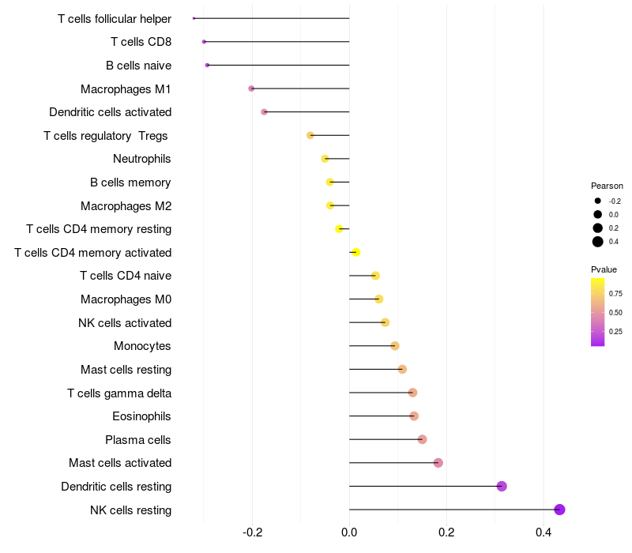This screenshot has height=553, width=632.
Task: Click the Dendritic cells activated data point
Action: pos(264,111)
